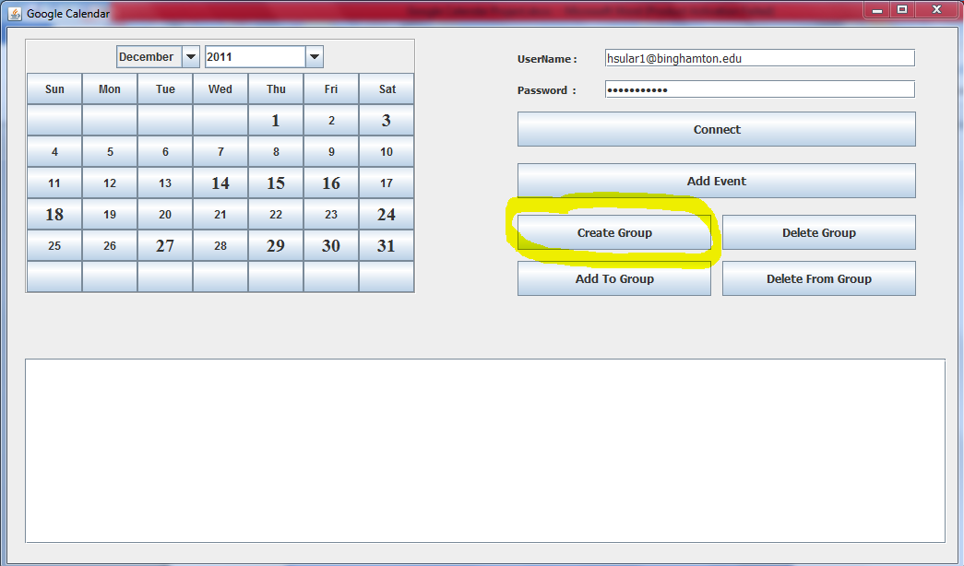
Task: Select day 18 on the calendar
Action: pos(54,215)
